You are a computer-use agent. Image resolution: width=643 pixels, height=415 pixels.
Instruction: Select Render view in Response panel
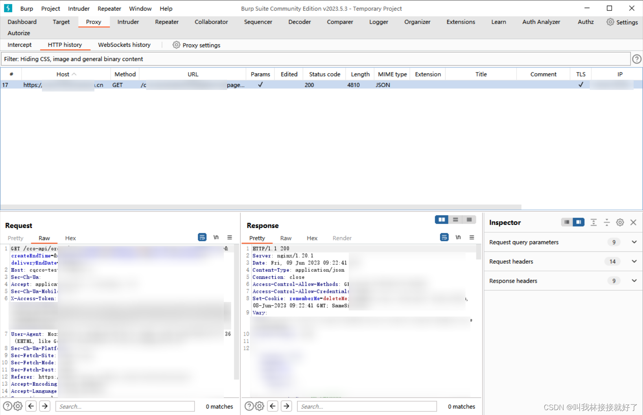[342, 238]
